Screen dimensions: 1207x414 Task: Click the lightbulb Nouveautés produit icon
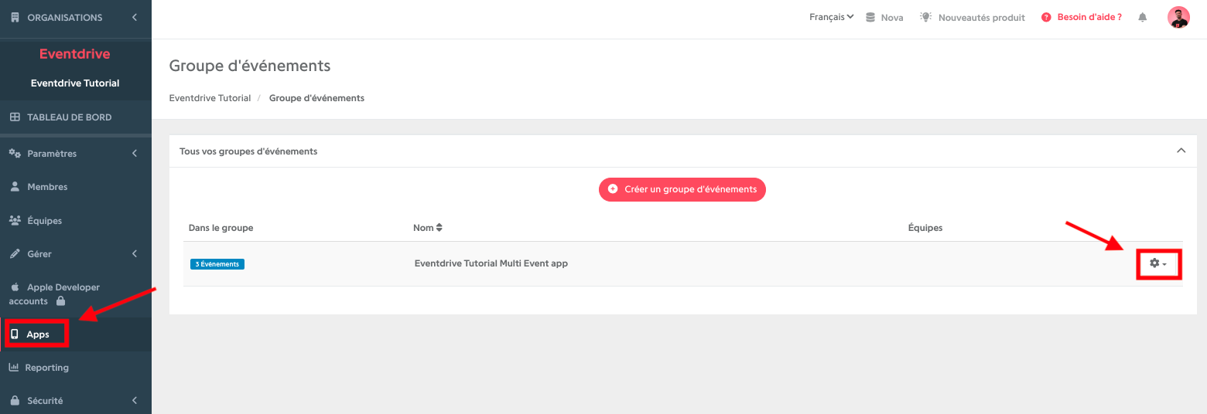925,17
